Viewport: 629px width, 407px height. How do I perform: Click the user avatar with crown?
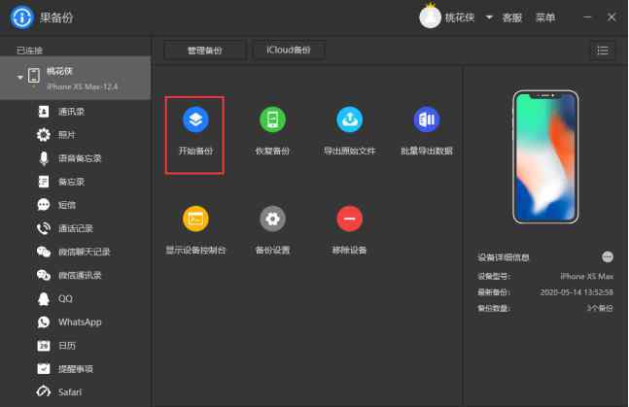click(x=430, y=17)
